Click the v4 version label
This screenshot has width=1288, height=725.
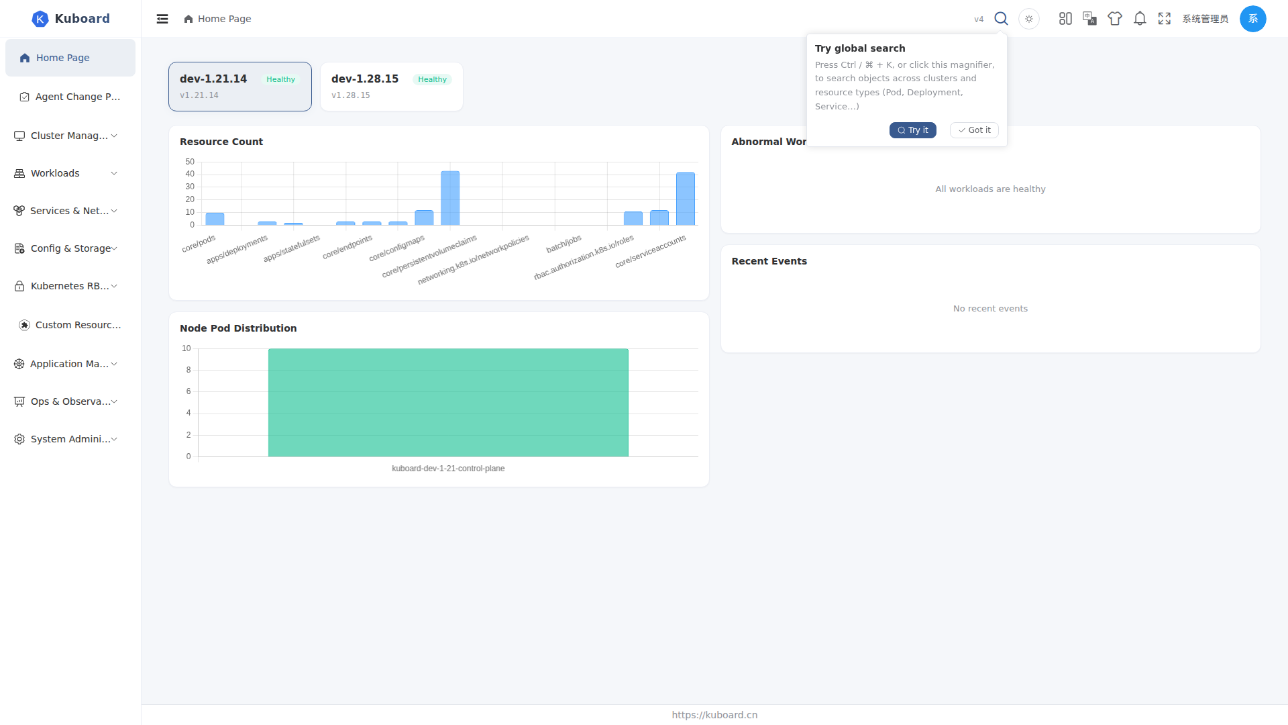(979, 19)
